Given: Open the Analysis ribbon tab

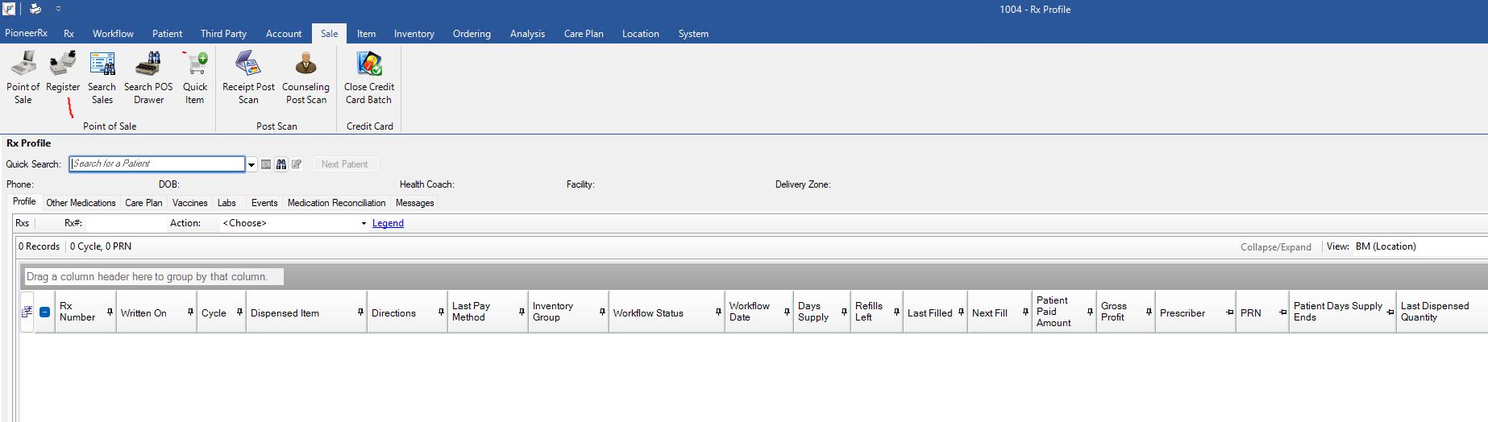Looking at the screenshot, I should (527, 33).
